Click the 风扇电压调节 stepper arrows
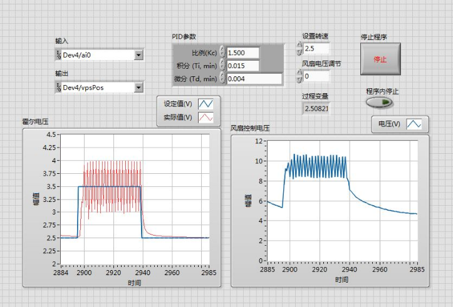453x307 pixels. tap(299, 76)
